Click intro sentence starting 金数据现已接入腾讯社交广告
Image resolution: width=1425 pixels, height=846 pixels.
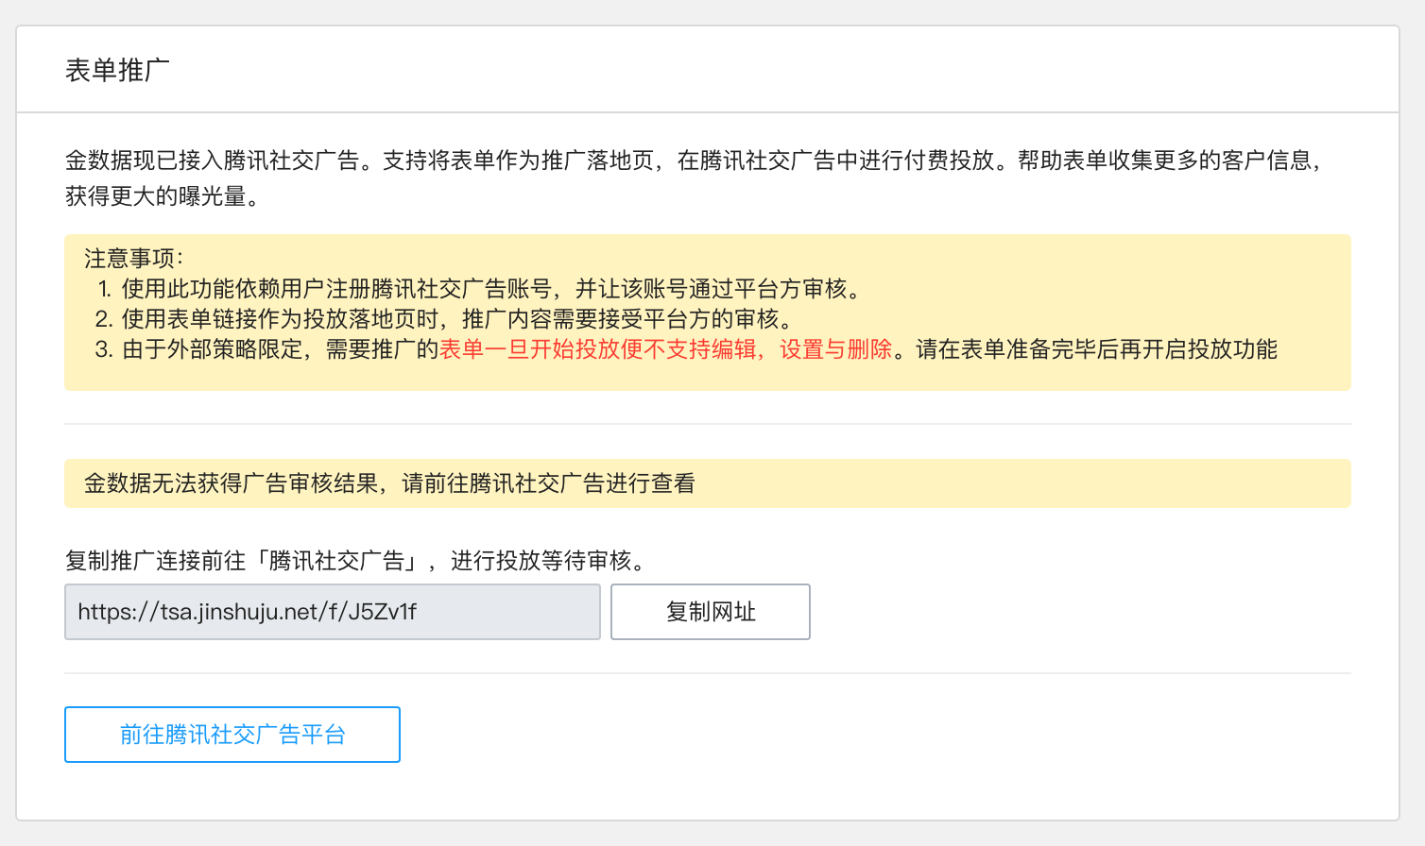tap(213, 161)
